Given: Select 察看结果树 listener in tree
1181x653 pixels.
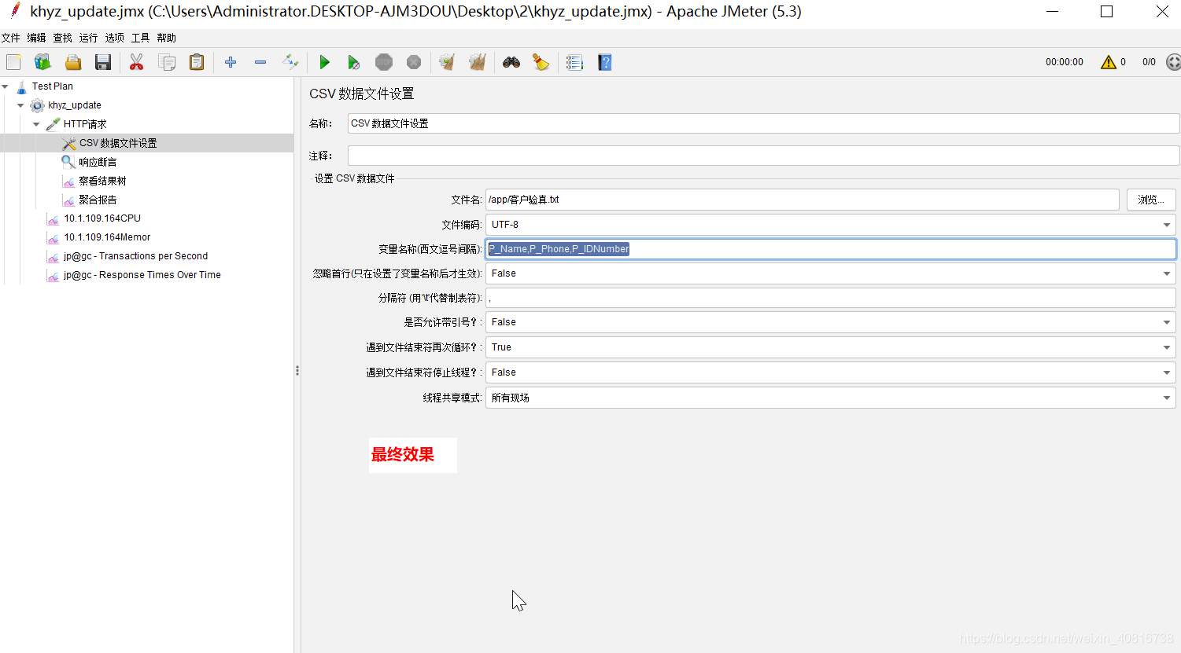Looking at the screenshot, I should [x=102, y=181].
